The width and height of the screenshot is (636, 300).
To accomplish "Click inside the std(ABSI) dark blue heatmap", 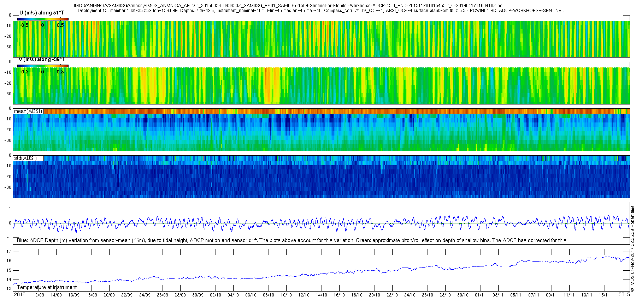I will coord(321,181).
